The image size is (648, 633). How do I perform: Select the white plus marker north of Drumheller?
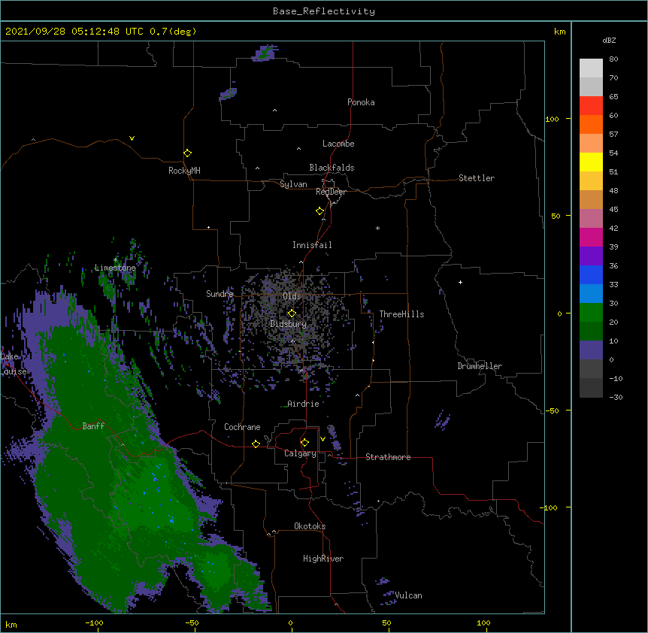(x=460, y=282)
